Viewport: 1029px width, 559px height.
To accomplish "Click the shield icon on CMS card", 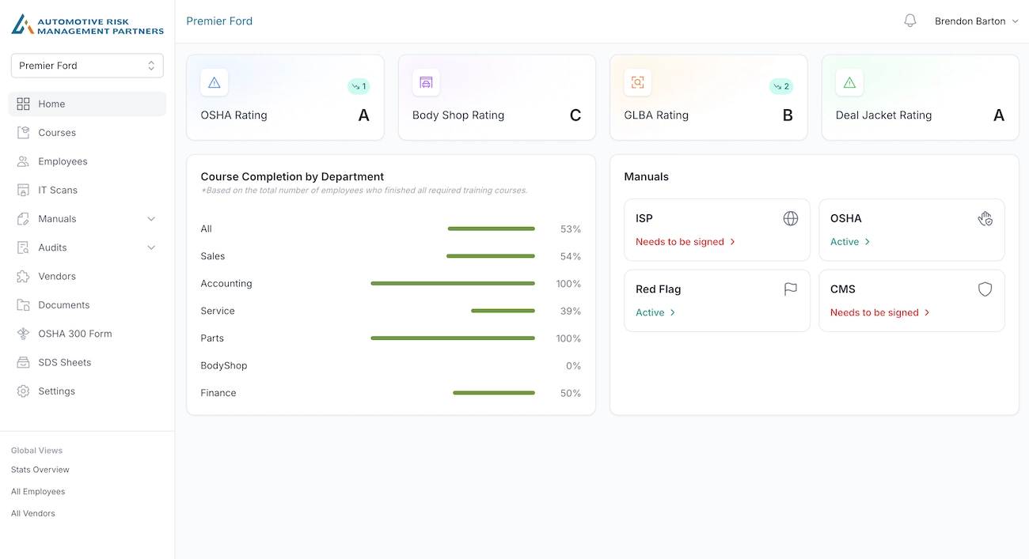I will [x=985, y=289].
